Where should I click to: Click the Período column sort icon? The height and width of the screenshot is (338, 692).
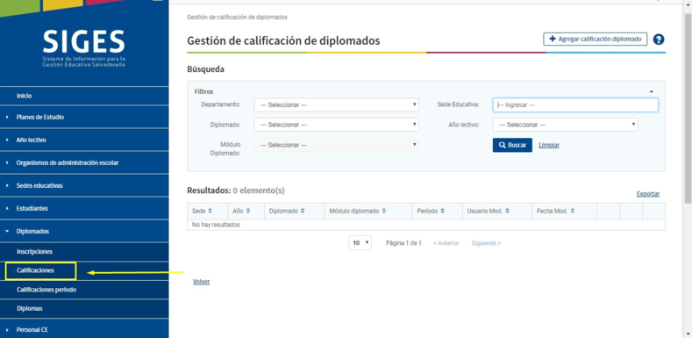(x=442, y=212)
